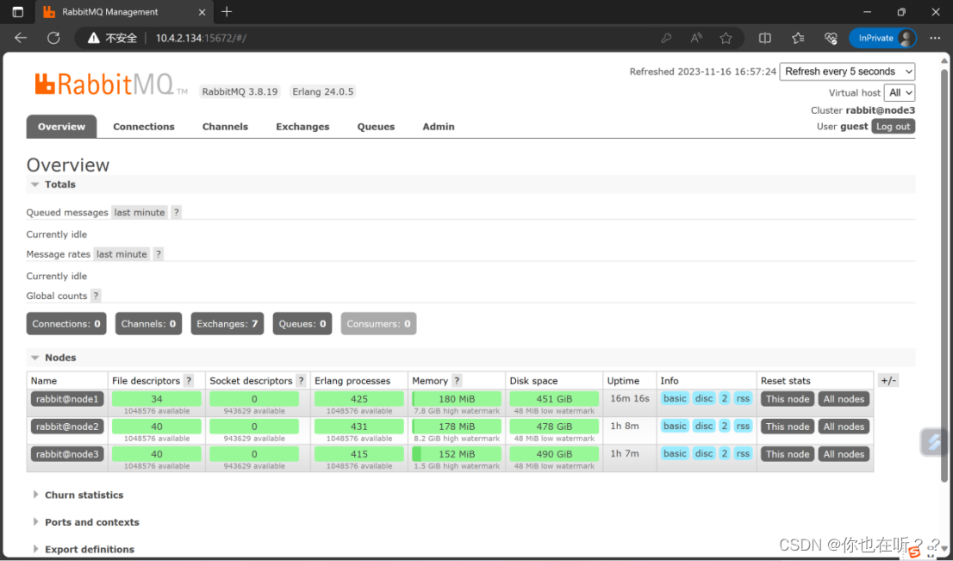The width and height of the screenshot is (953, 561).
Task: Switch to the Connections tab
Action: 143,126
